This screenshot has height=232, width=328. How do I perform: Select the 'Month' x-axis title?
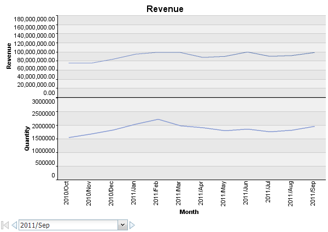(x=189, y=212)
